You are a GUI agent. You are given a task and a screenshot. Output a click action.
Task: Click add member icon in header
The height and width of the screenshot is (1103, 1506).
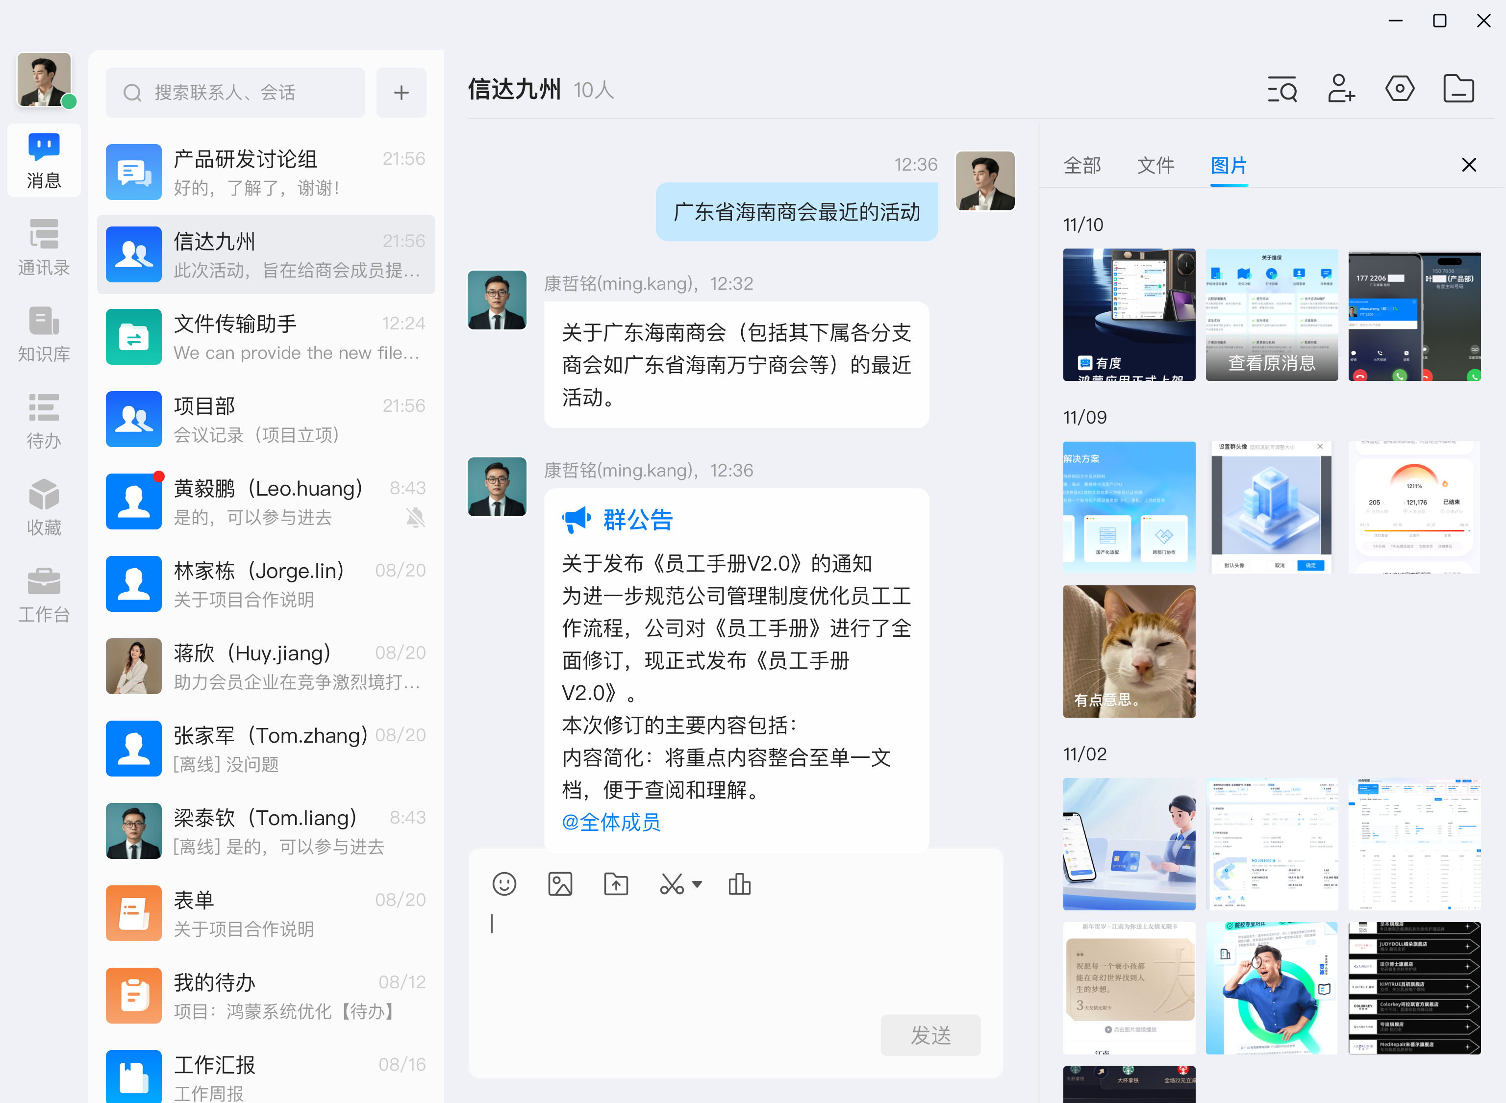click(1340, 89)
